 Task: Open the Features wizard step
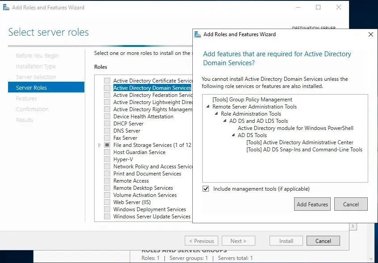click(26, 98)
